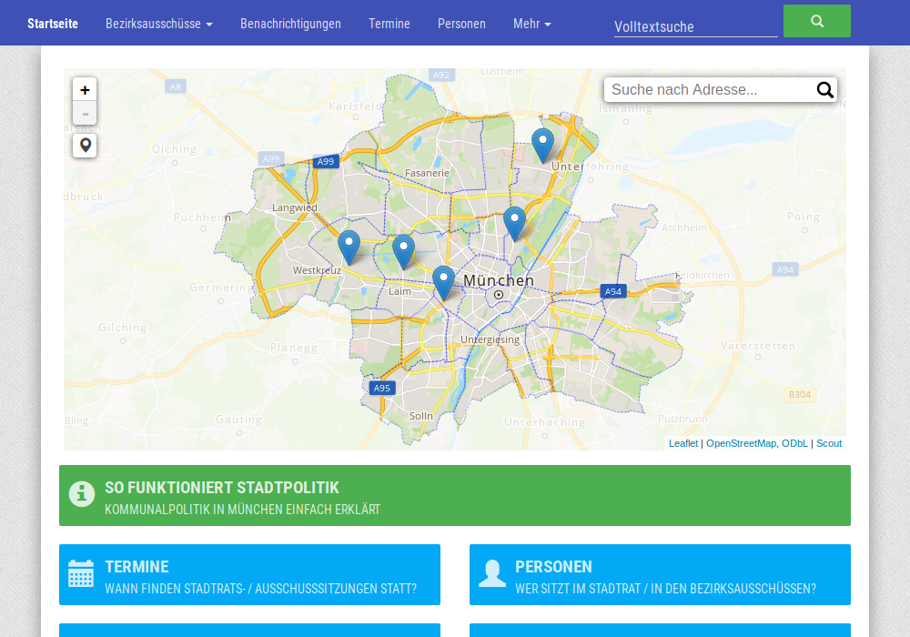Screen dimensions: 910x637
Task: Click the geolocation pin icon on the map
Action: coord(84,146)
